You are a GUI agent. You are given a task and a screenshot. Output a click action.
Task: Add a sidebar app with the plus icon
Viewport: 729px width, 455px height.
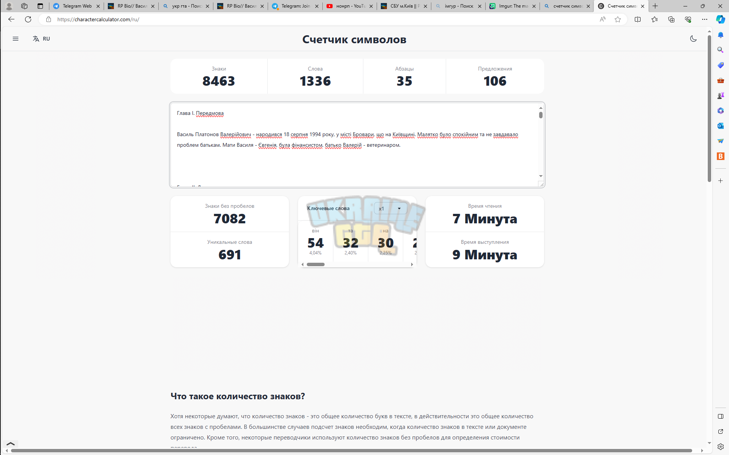720,181
